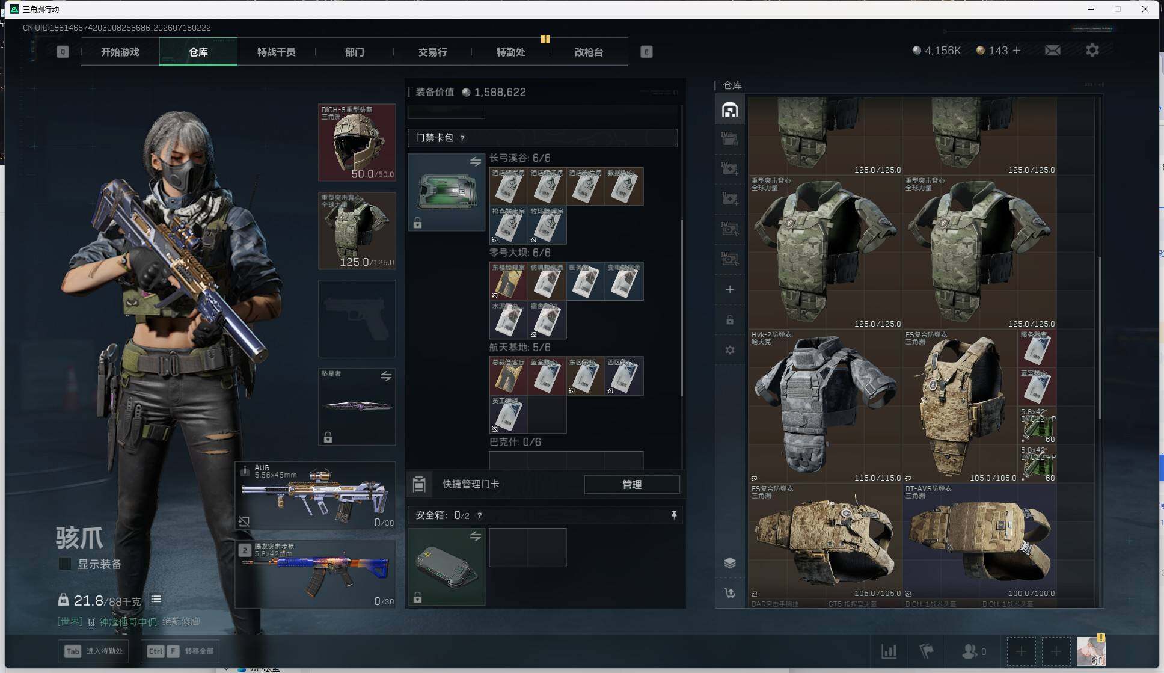The image size is (1164, 673).
Task: Switch to the 特勤处 tab
Action: [x=511, y=52]
